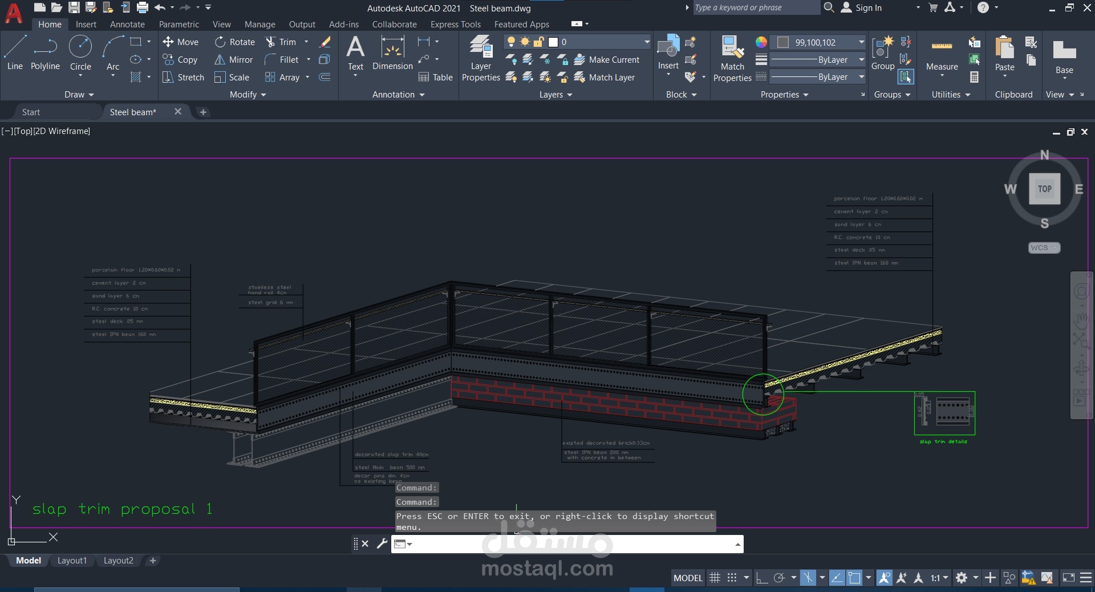The height and width of the screenshot is (592, 1095).
Task: Switch to the Annotate ribbon tab
Action: coord(127,24)
